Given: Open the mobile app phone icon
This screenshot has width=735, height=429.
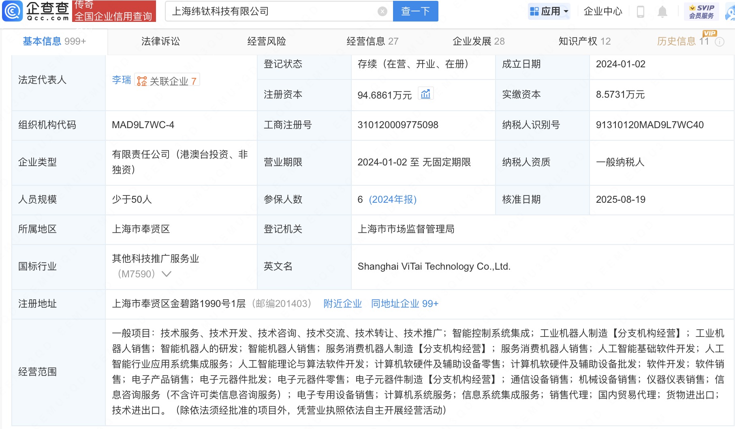Looking at the screenshot, I should tap(640, 12).
